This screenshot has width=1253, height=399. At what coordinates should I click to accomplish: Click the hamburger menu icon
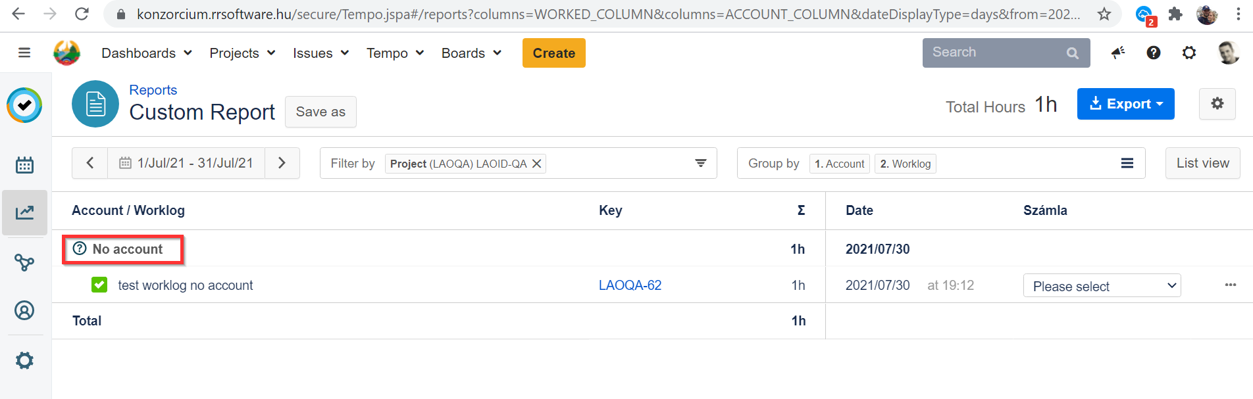tap(24, 53)
